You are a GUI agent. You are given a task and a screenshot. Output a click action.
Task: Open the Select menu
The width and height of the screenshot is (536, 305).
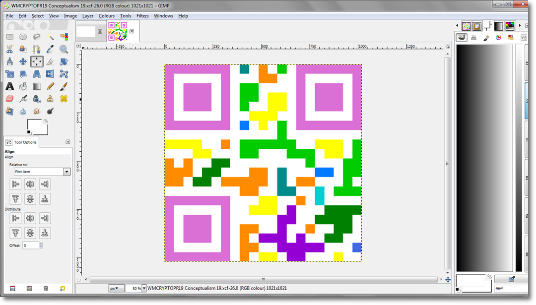point(38,16)
